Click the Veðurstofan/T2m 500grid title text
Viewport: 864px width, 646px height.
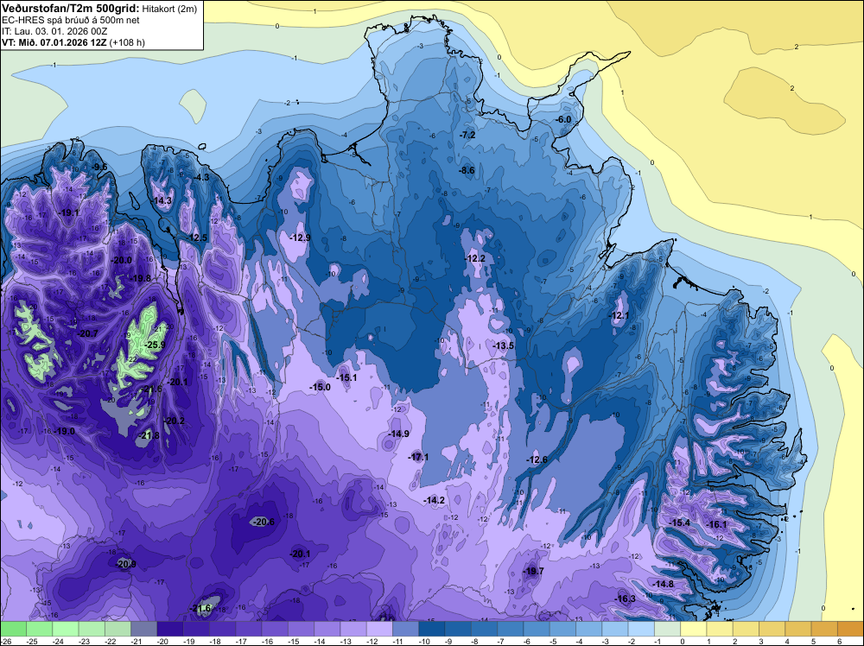[x=71, y=8]
